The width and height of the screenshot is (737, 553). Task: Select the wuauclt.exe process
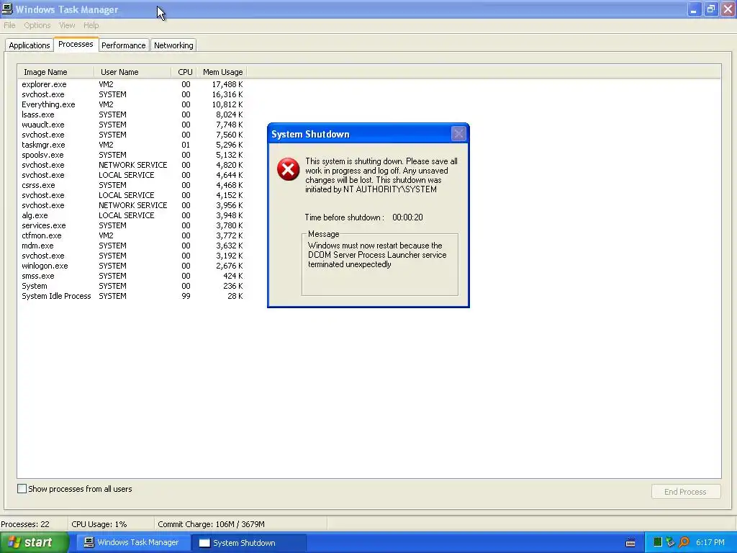[x=132, y=125]
